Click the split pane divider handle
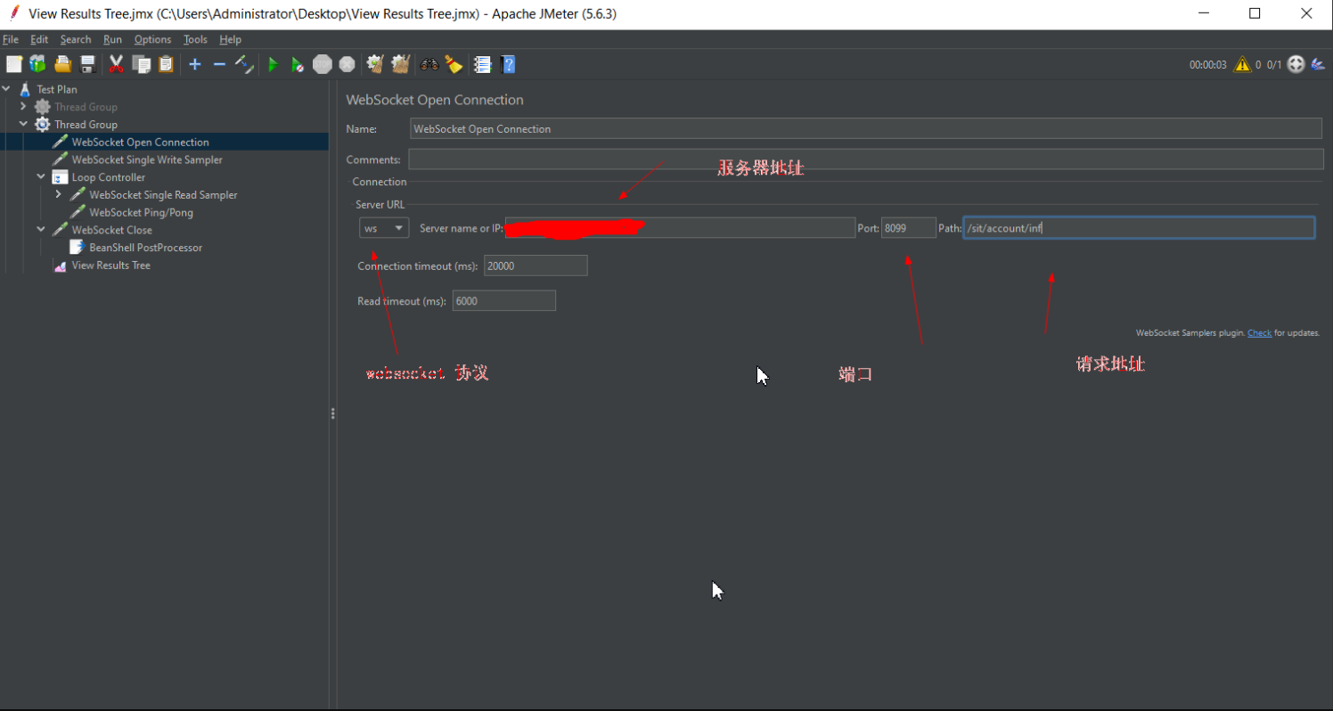 pos(332,413)
